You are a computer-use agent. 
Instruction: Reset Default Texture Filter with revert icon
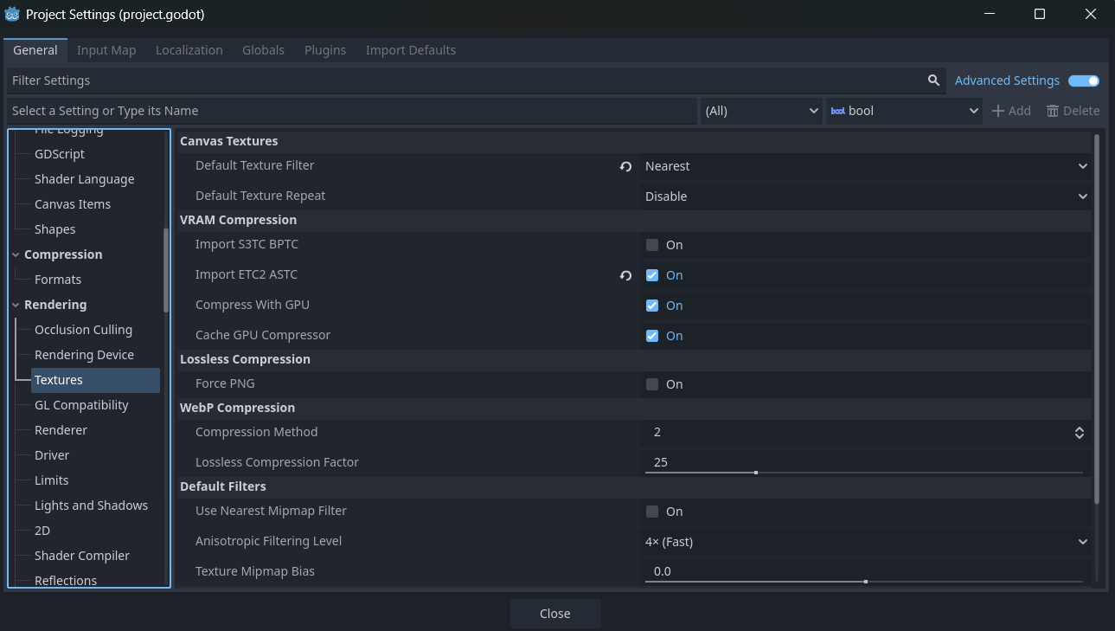click(625, 166)
